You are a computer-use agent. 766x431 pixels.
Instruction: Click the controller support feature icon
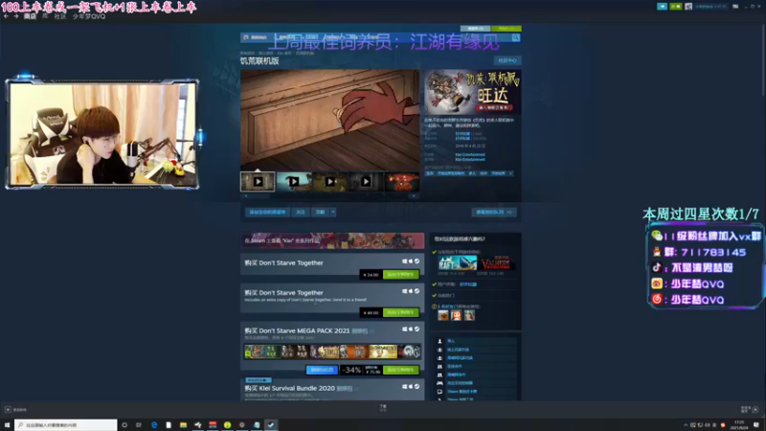pyautogui.click(x=439, y=383)
